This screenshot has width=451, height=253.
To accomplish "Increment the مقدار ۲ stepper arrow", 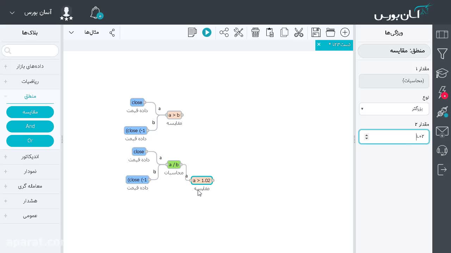I will pyautogui.click(x=366, y=135).
